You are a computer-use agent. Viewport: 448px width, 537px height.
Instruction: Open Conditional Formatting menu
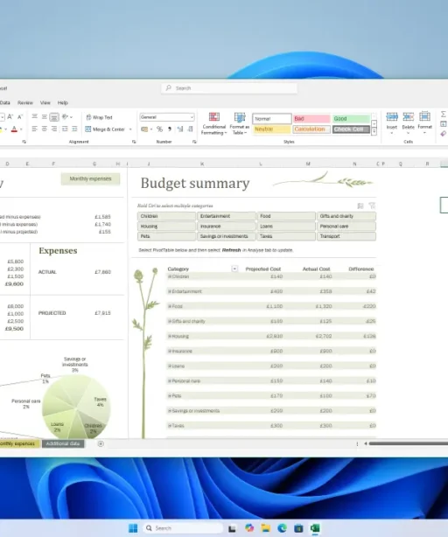click(213, 123)
